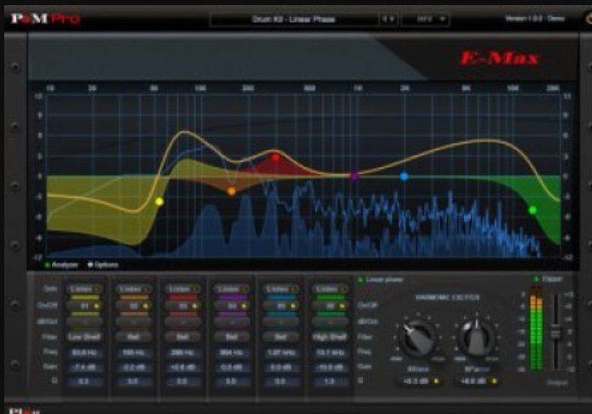Click the preset previous/next arrows
Screen dimensions: 592x414
pyautogui.click(x=388, y=19)
